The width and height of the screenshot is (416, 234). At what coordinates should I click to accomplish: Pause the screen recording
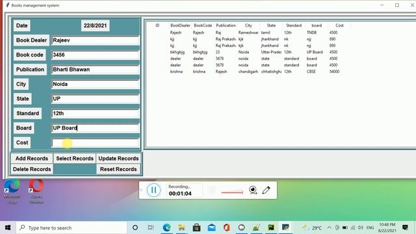[x=153, y=190]
